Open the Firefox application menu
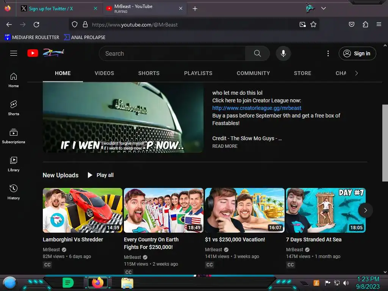This screenshot has width=388, height=291. [x=379, y=24]
